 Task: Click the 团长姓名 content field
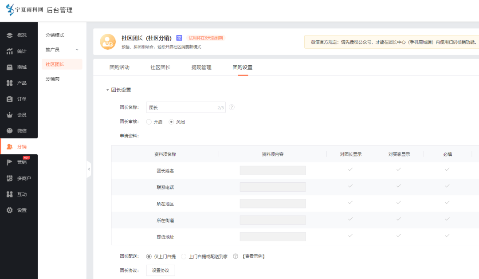click(273, 170)
